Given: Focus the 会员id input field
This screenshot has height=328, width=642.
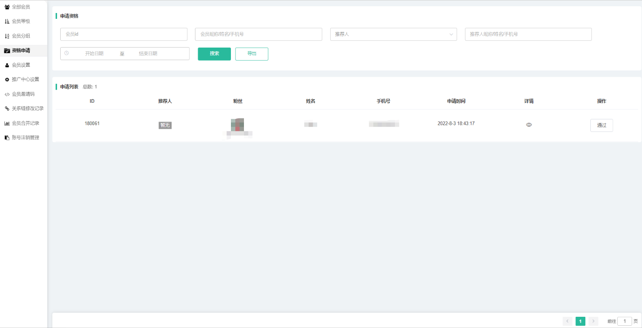Looking at the screenshot, I should click(x=124, y=35).
